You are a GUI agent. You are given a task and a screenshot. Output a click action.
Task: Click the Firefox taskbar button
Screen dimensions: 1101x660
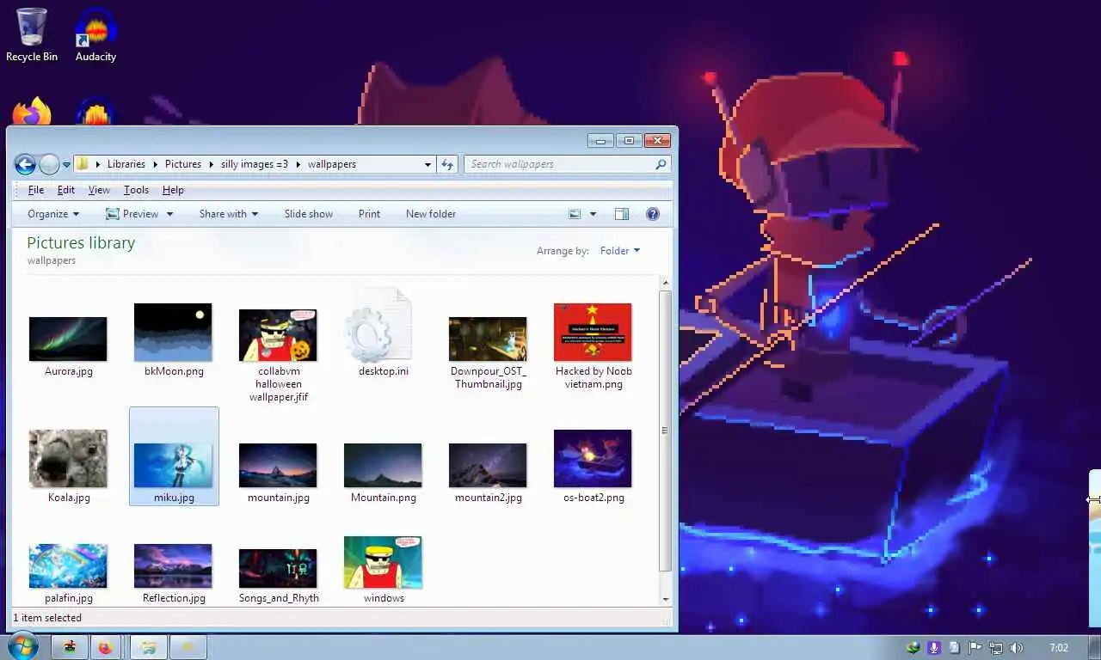105,647
